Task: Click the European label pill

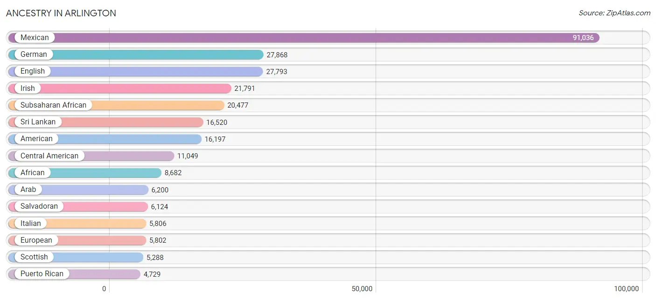Action: (x=36, y=240)
